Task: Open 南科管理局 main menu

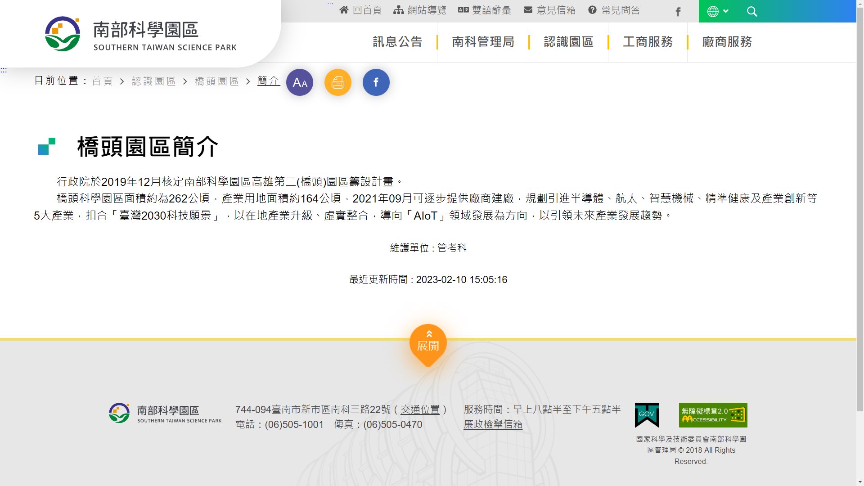Action: click(x=483, y=42)
